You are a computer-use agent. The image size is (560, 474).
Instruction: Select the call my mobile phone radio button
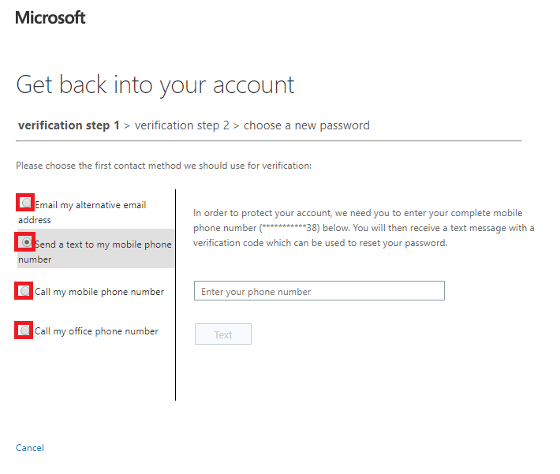[x=25, y=291]
